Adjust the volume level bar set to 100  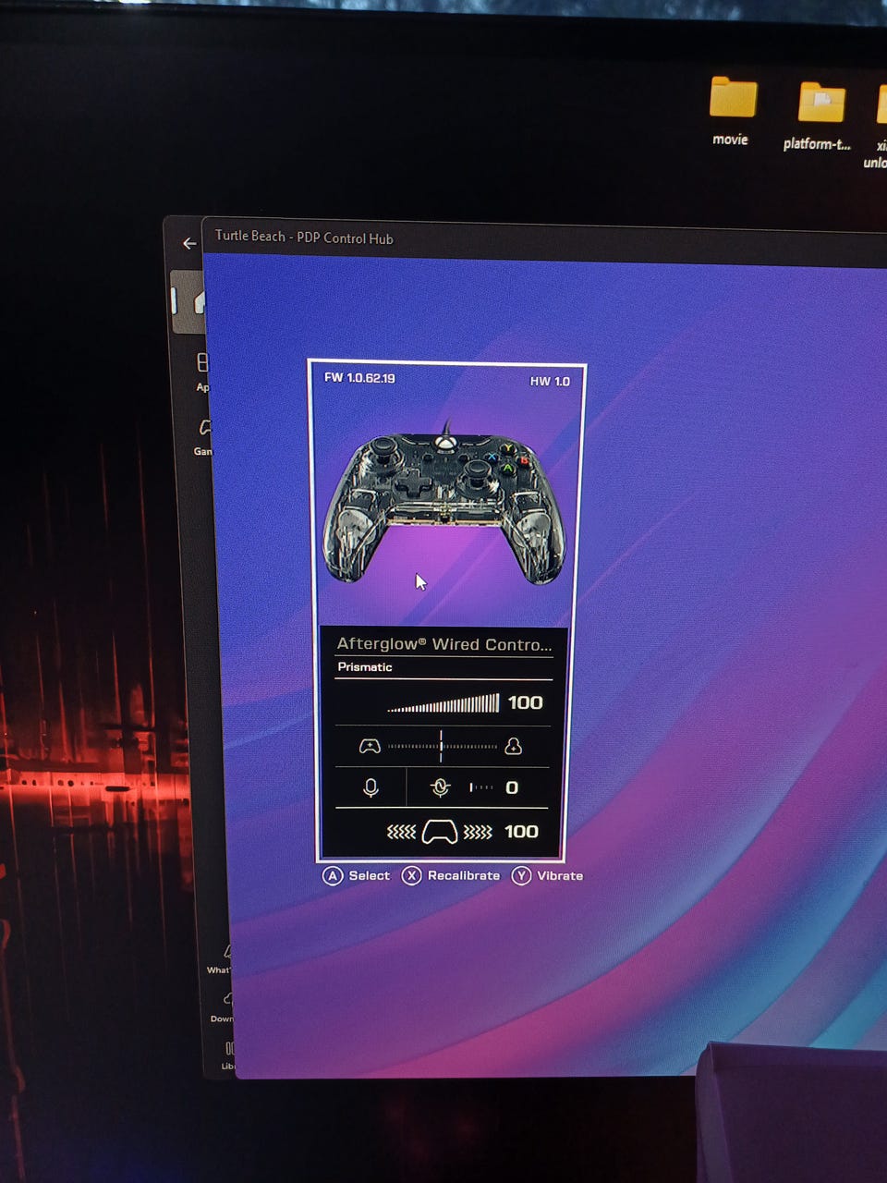tap(443, 703)
